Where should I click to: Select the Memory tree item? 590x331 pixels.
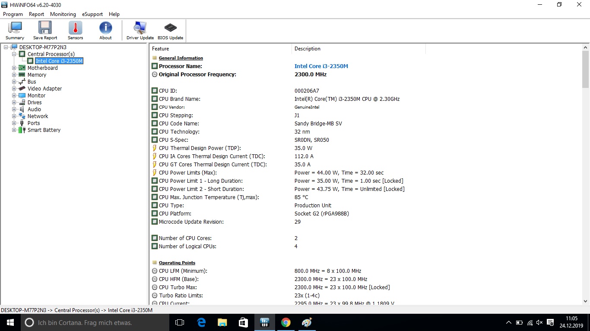(x=37, y=75)
